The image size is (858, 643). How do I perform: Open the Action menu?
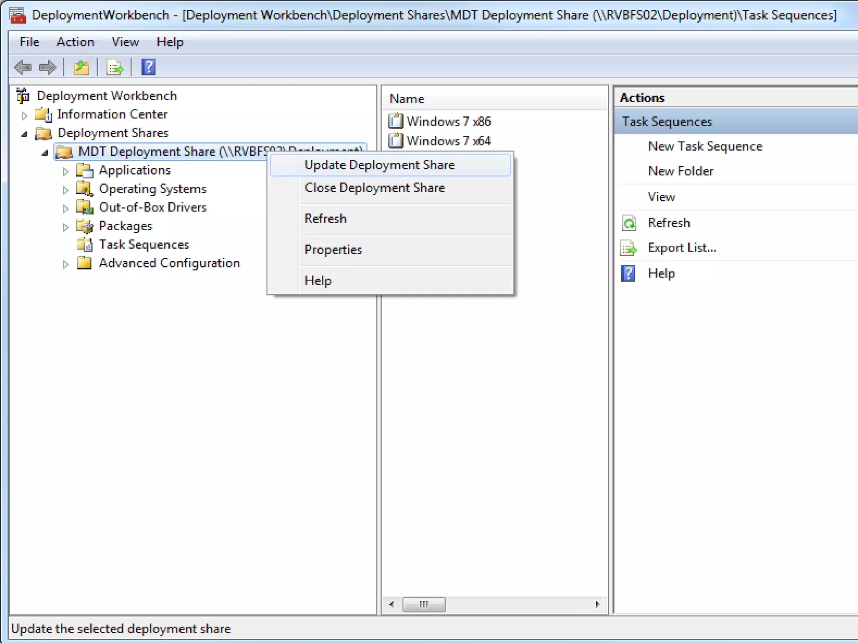tap(75, 42)
